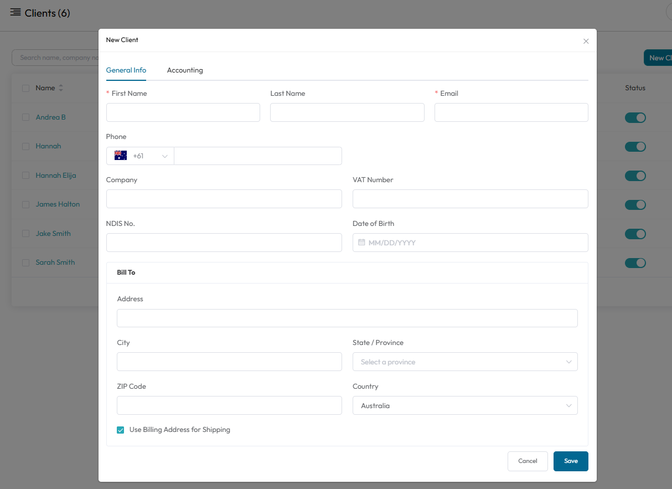The image size is (672, 489).
Task: Open the State / Province dropdown
Action: (465, 362)
